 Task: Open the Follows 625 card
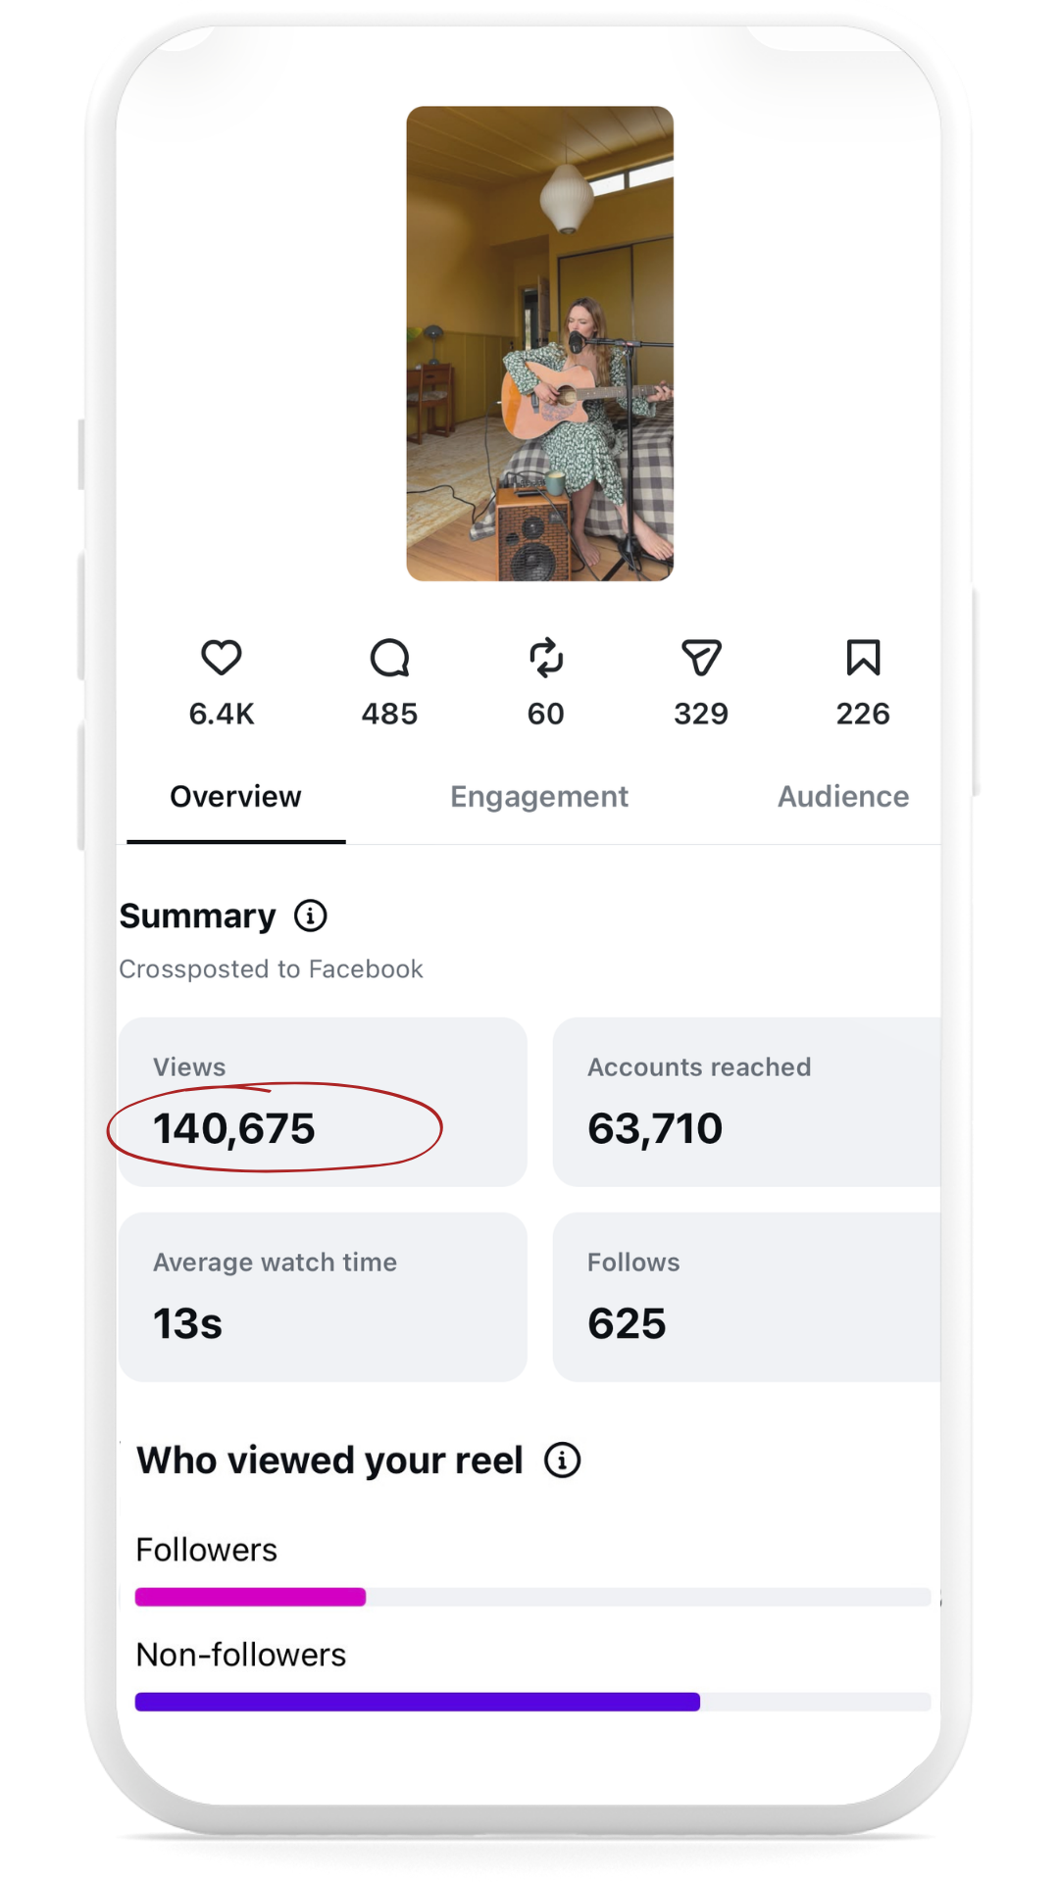746,1297
